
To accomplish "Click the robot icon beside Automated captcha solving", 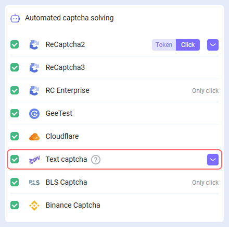I will click(x=15, y=18).
